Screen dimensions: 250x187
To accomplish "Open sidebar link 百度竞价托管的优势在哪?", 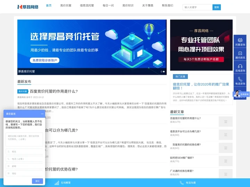I will 186,144.
